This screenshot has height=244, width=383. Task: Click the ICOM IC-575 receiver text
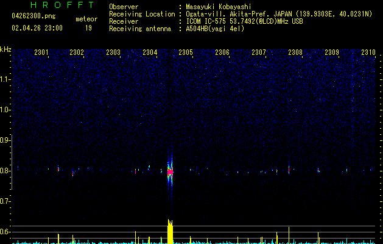tap(244, 21)
